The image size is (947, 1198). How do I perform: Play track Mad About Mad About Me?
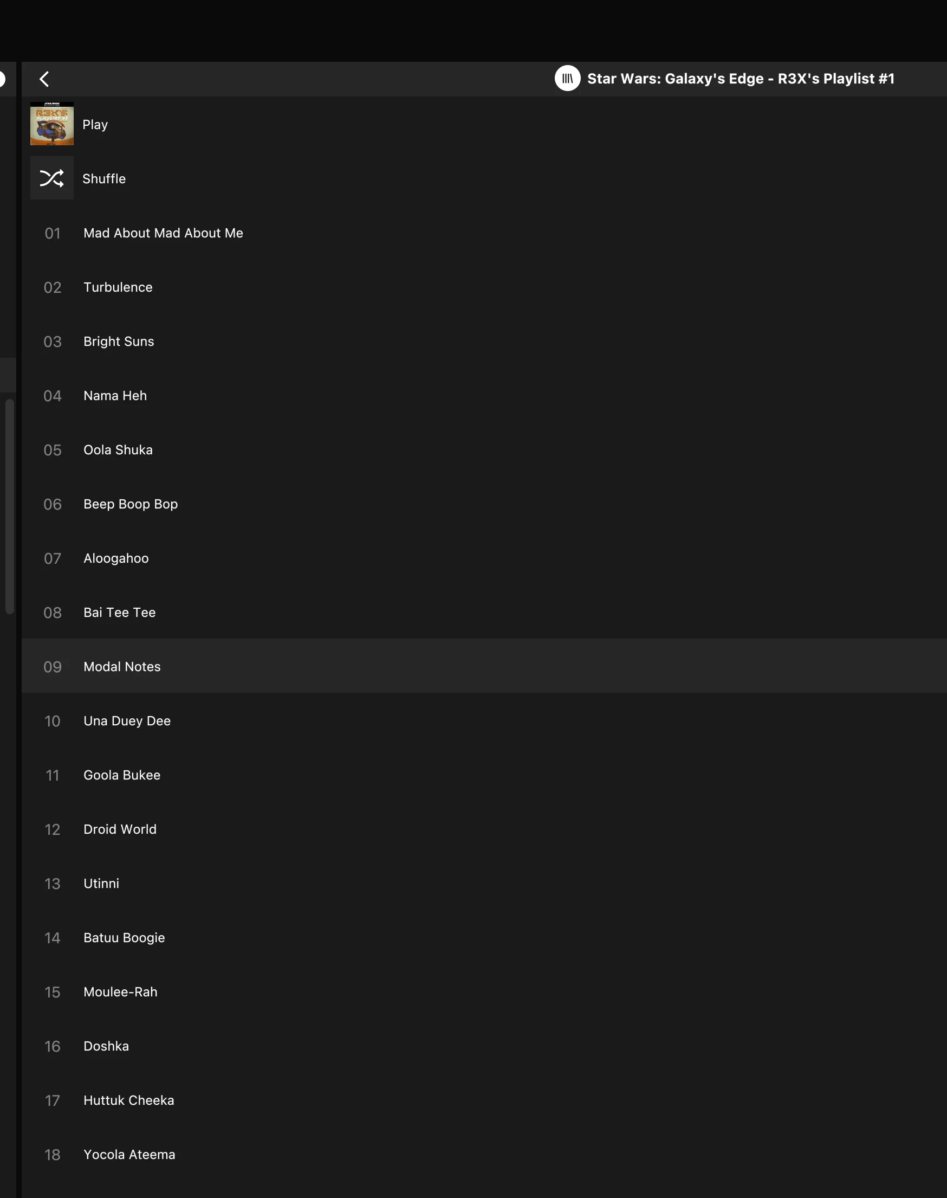[163, 233]
